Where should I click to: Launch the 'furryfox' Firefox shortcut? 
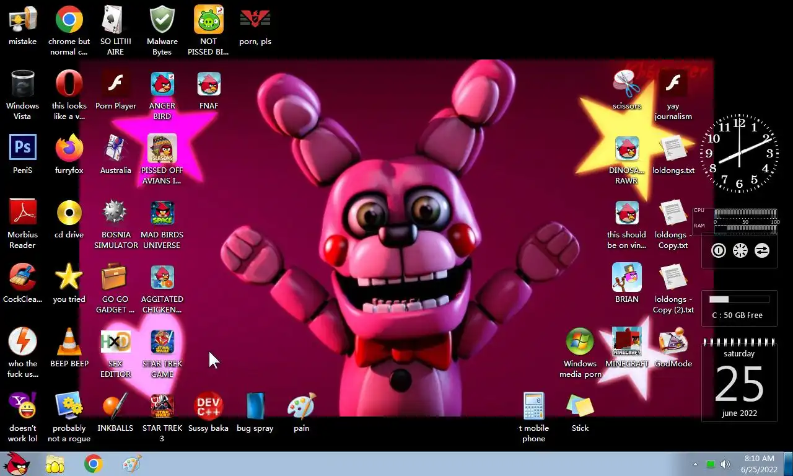pos(69,148)
